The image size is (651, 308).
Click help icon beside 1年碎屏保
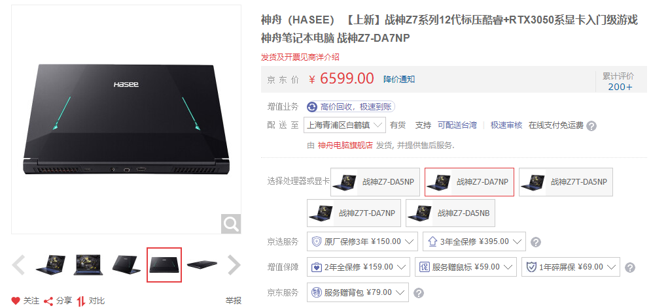click(630, 268)
